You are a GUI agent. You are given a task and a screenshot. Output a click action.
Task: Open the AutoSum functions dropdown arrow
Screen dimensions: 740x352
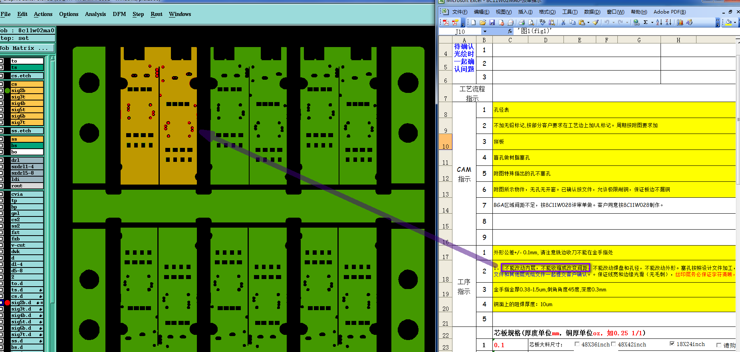pos(652,23)
